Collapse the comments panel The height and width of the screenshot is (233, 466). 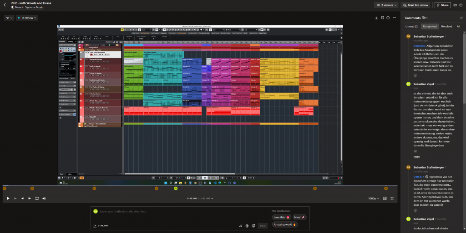click(461, 18)
